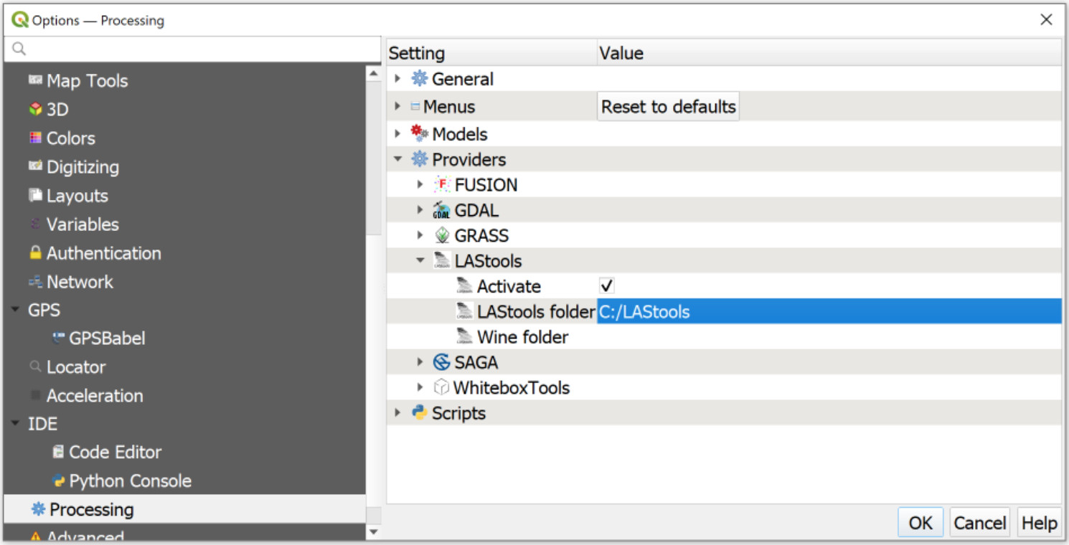Open the Python Console options page
The width and height of the screenshot is (1069, 545).
(x=130, y=480)
